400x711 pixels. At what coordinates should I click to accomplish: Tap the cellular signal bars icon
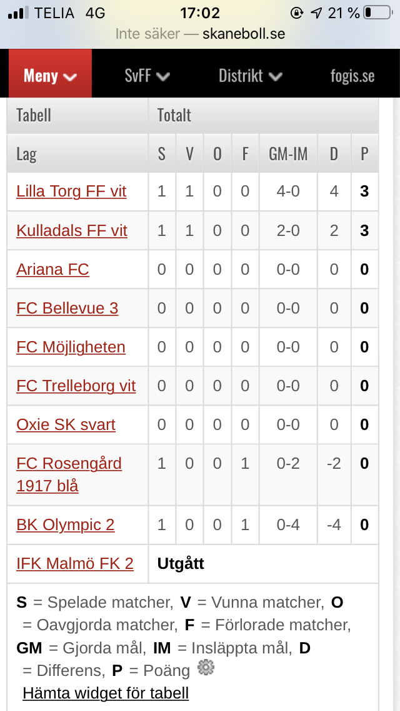[19, 13]
